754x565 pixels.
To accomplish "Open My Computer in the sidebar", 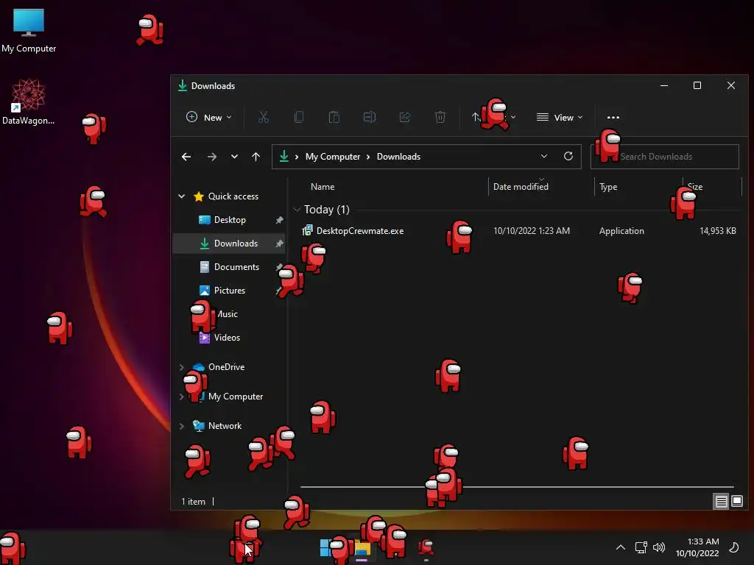I will (235, 397).
